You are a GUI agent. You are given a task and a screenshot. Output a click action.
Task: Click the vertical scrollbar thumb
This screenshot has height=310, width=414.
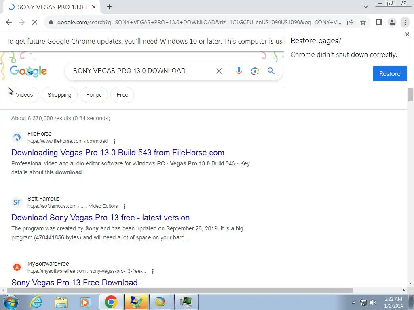[x=410, y=94]
